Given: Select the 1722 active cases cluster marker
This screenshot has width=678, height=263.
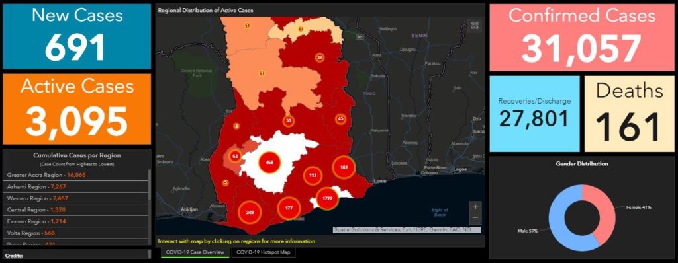Looking at the screenshot, I should click(327, 199).
